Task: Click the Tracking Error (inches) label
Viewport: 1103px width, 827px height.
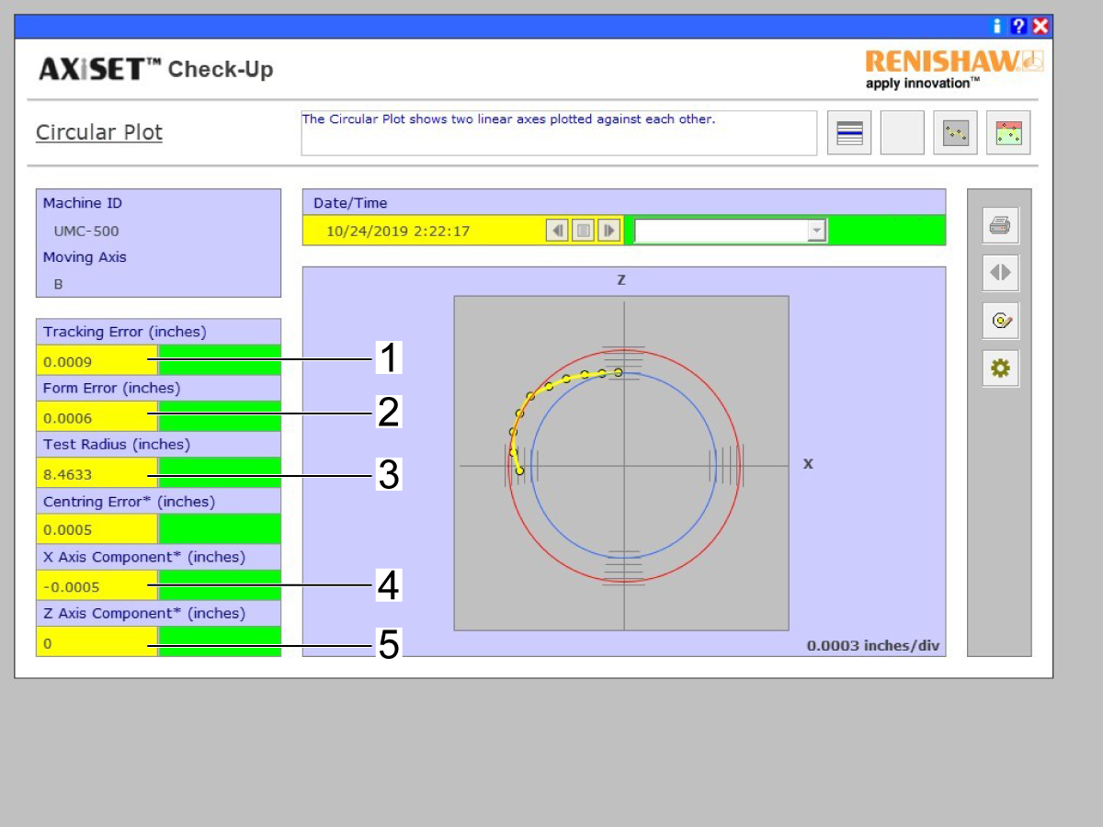Action: (125, 332)
